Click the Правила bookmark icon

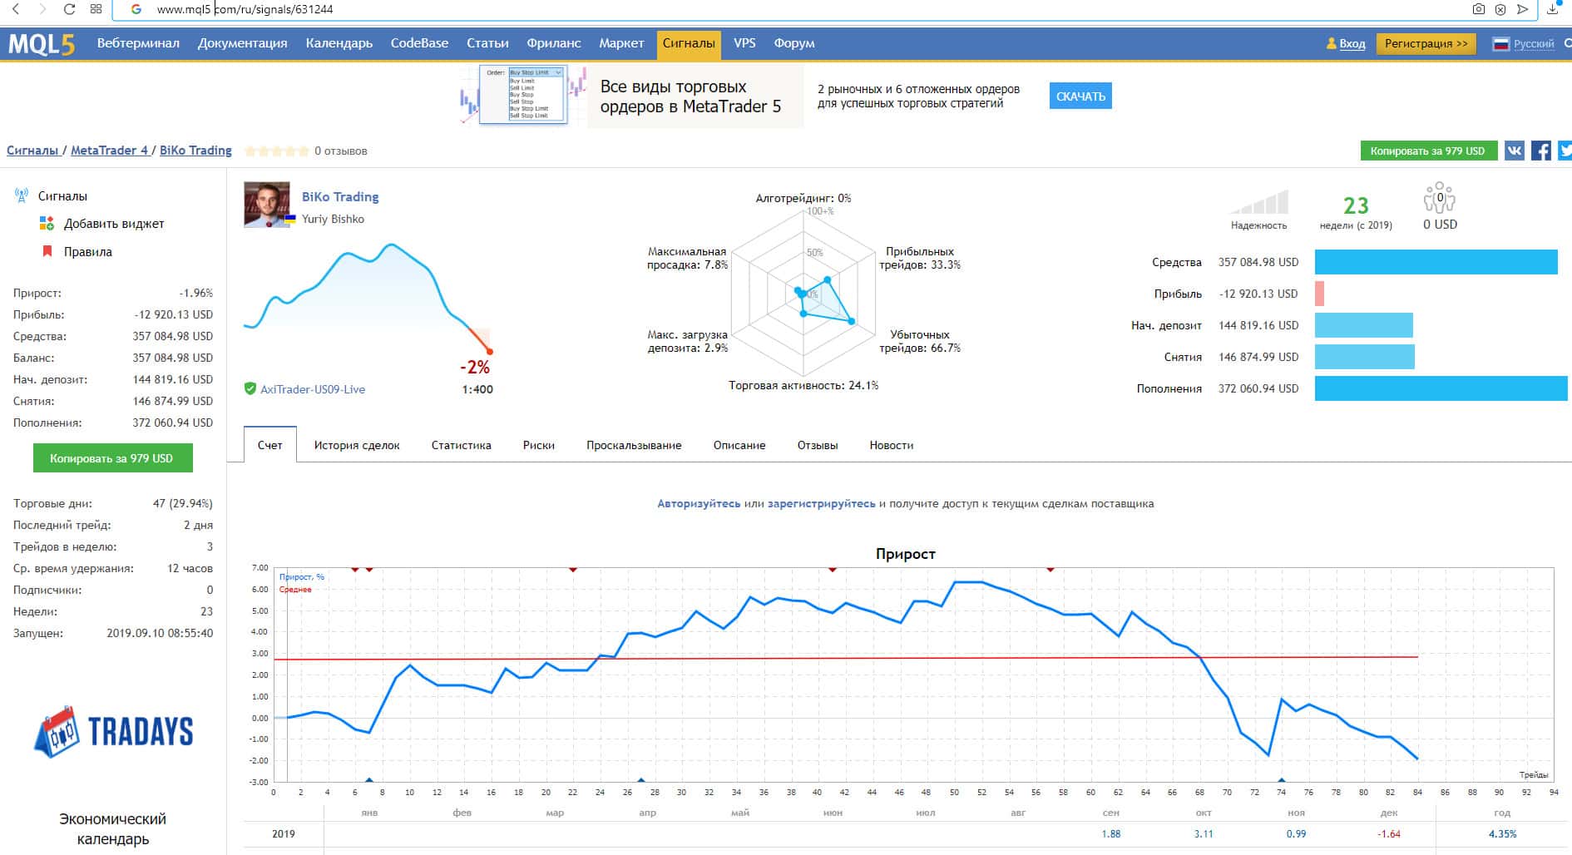[x=47, y=251]
